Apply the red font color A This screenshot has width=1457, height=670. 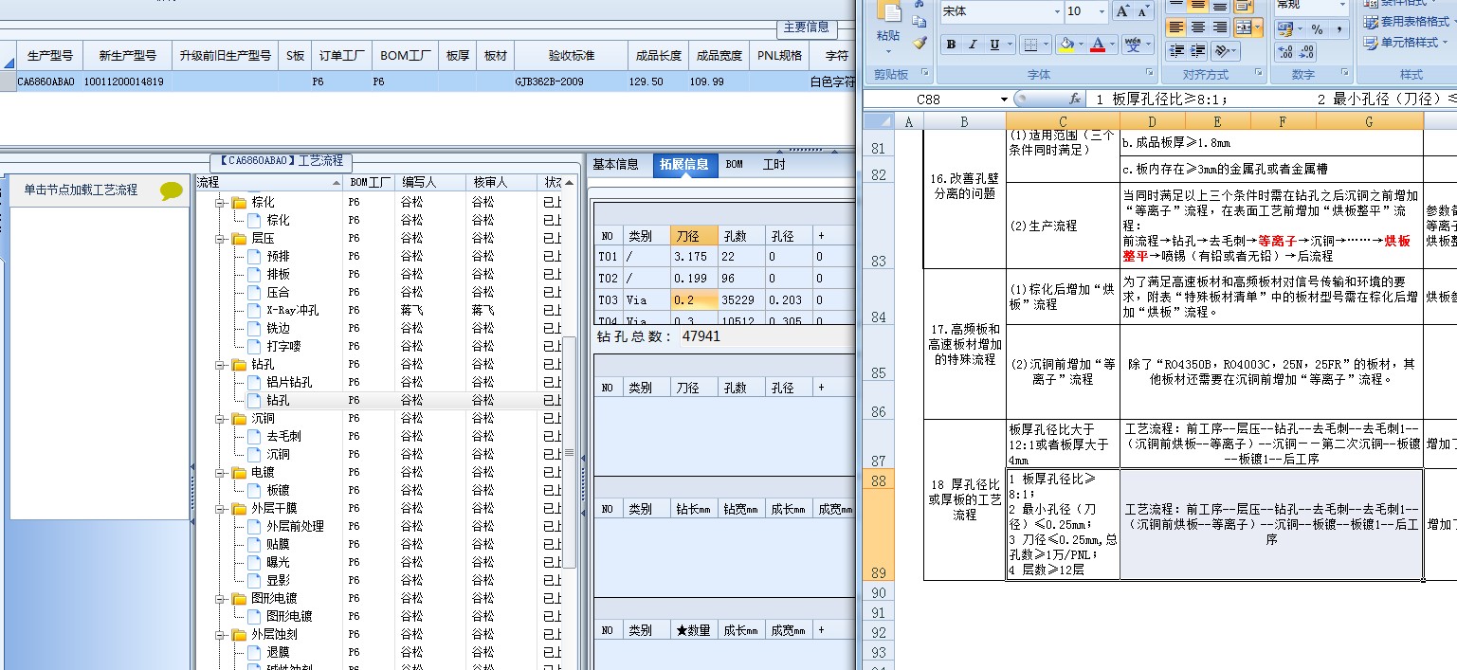(x=1098, y=45)
